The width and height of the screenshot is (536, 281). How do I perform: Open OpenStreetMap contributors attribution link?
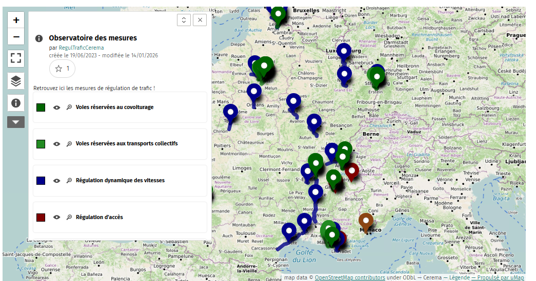(x=350, y=277)
